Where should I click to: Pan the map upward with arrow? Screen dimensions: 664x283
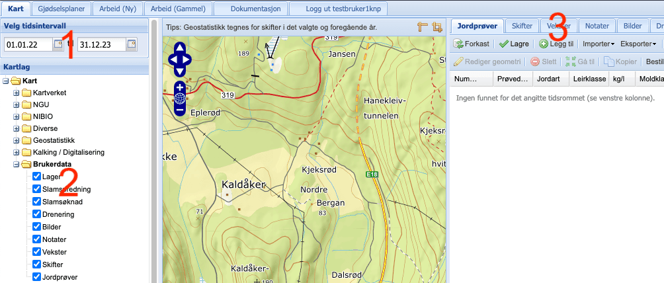[180, 48]
